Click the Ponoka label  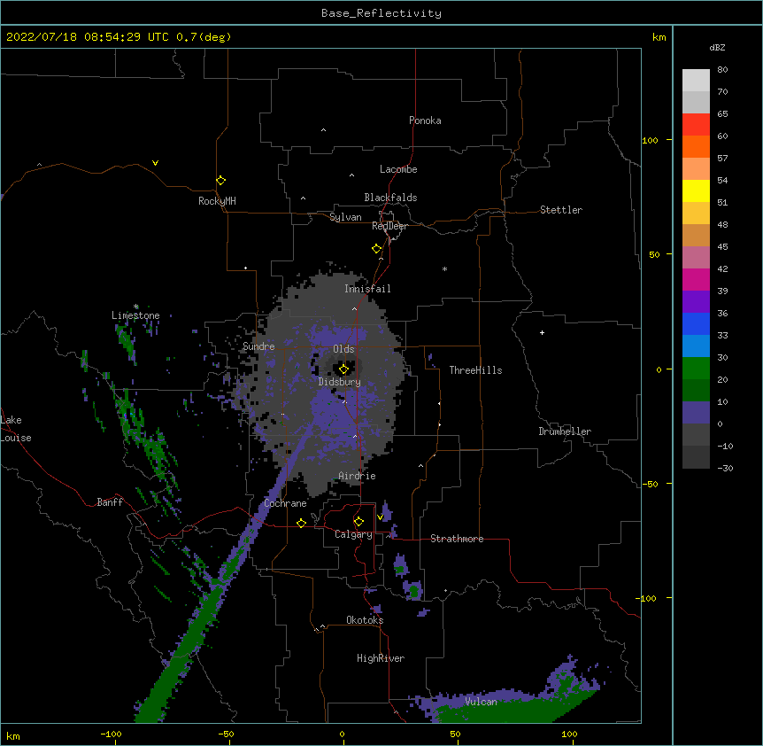click(425, 120)
